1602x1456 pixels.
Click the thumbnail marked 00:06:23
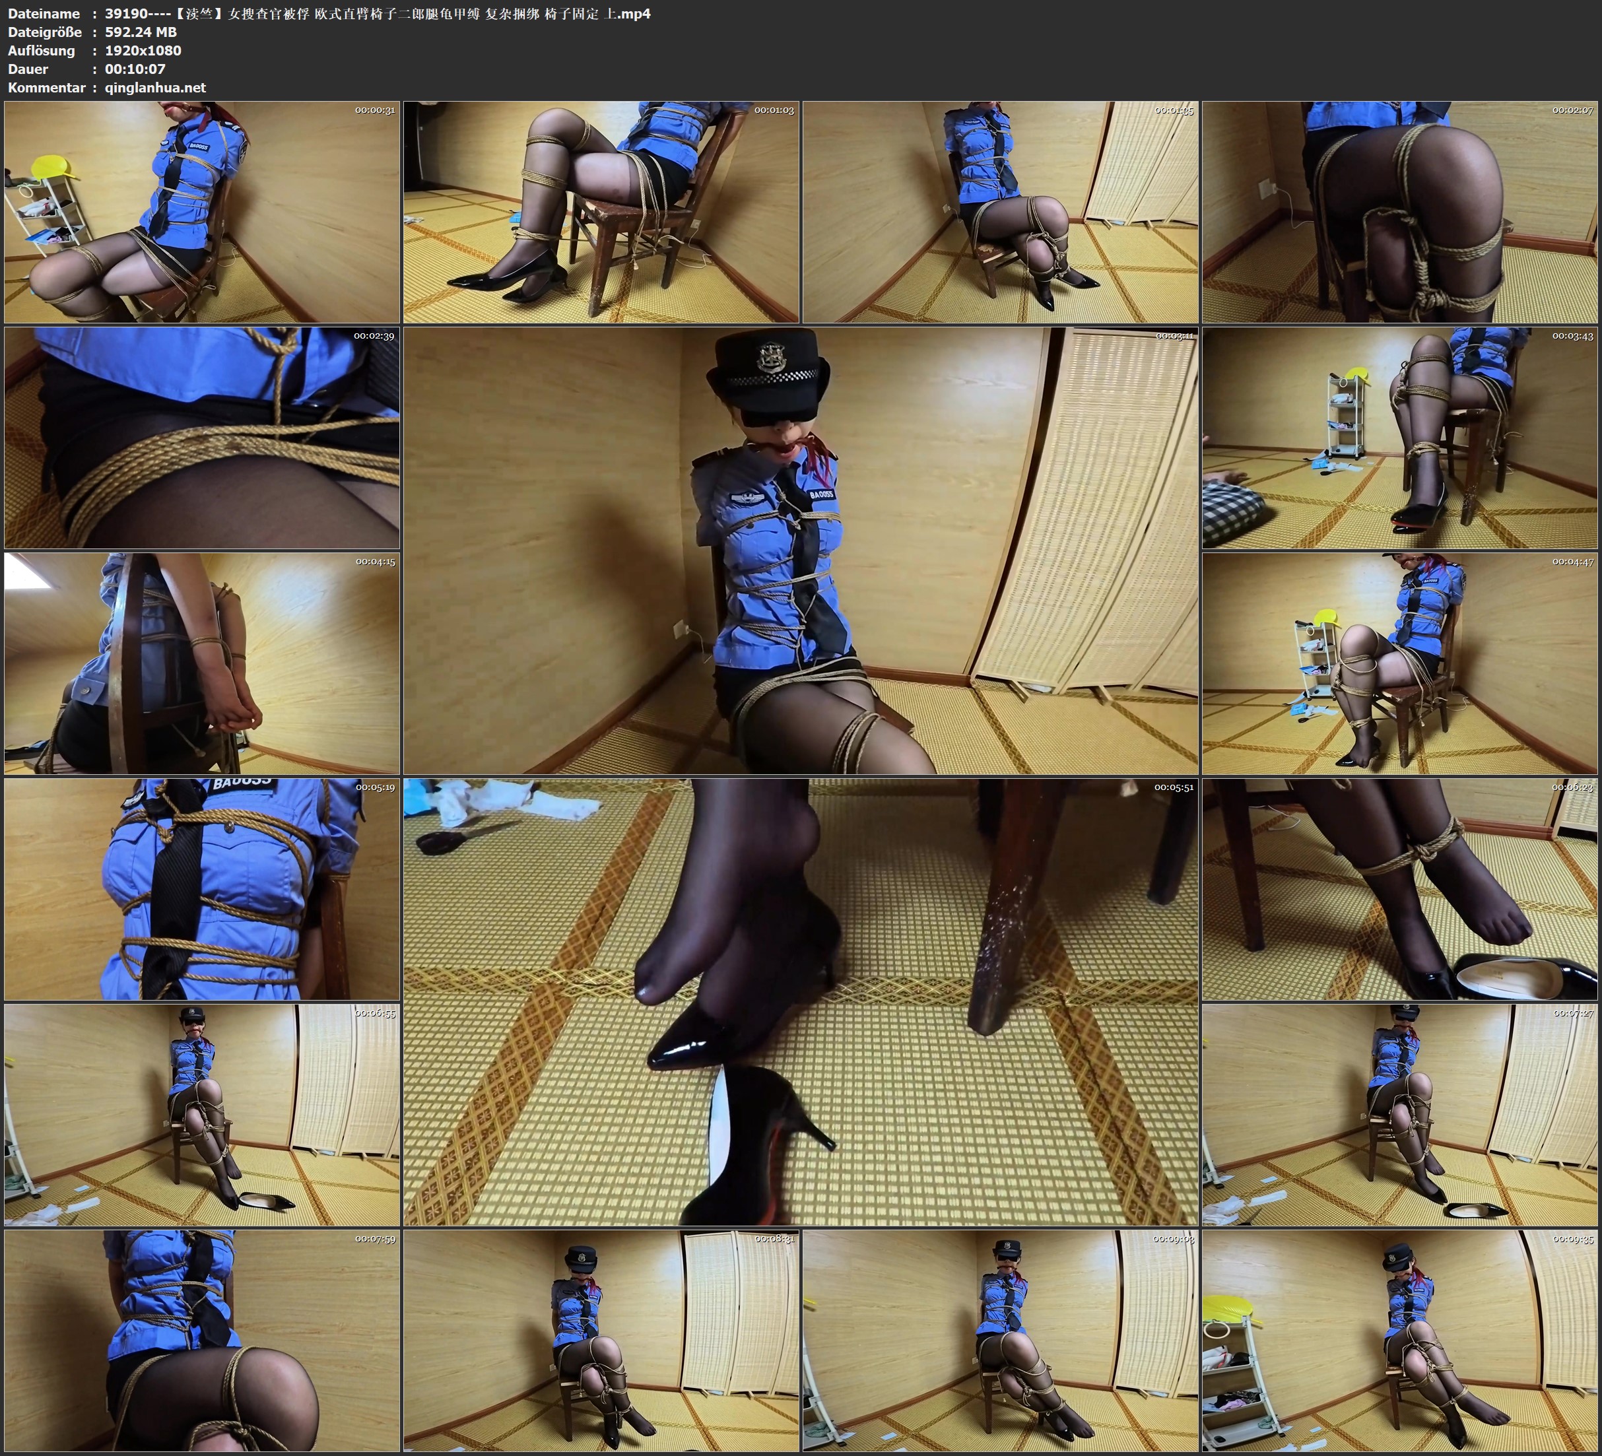pos(1399,889)
